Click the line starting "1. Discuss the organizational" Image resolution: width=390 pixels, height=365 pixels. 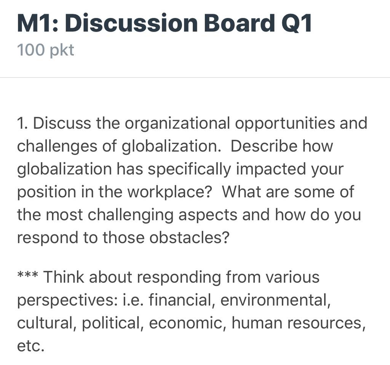[x=192, y=123]
